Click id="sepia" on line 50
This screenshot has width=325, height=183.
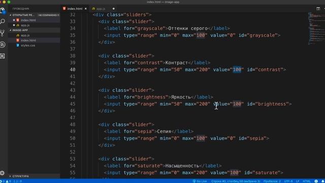click(x=252, y=138)
